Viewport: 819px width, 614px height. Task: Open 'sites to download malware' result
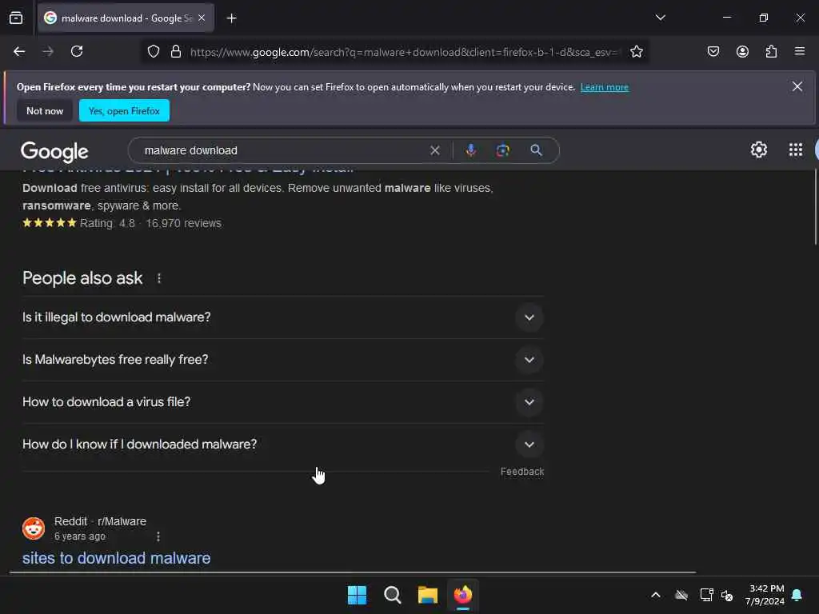pyautogui.click(x=117, y=558)
